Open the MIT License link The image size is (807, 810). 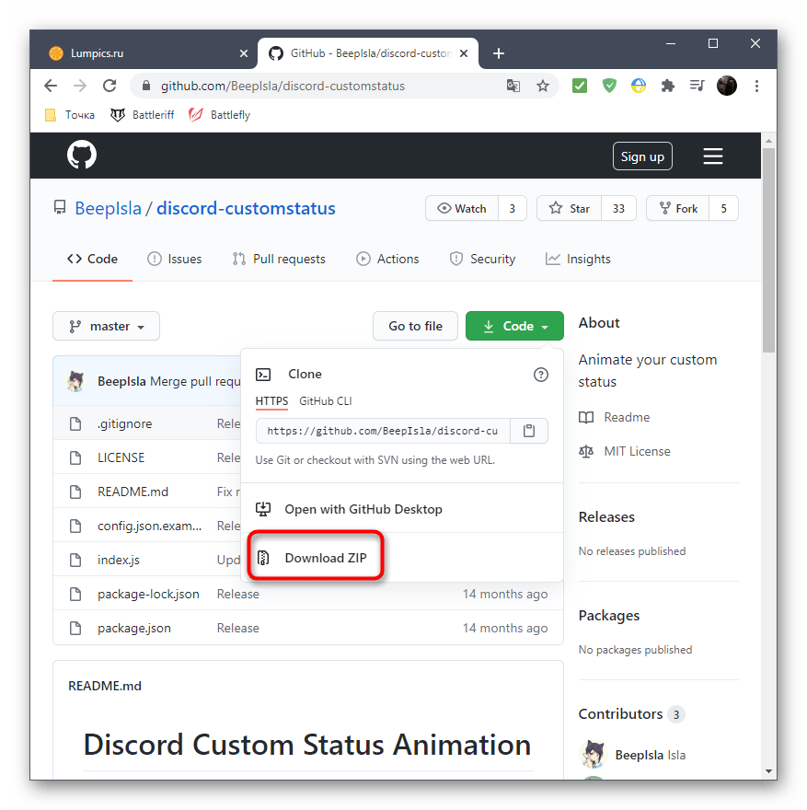pyautogui.click(x=637, y=452)
